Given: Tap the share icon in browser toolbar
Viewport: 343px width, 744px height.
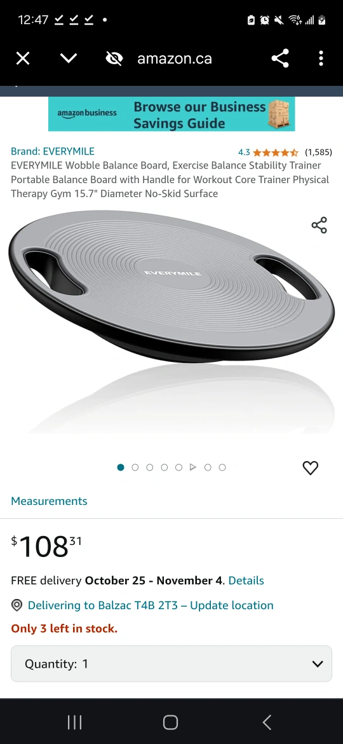Looking at the screenshot, I should pos(280,59).
